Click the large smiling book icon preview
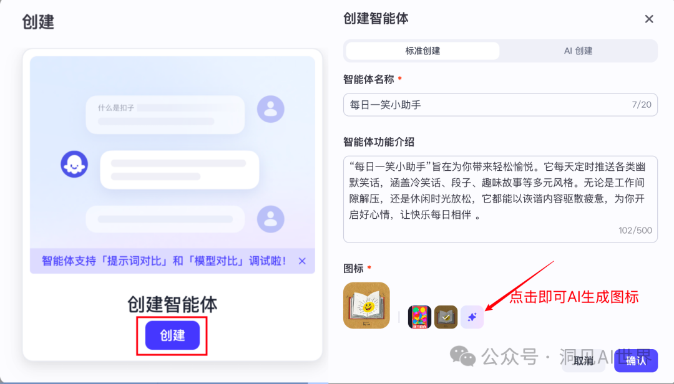Viewport: 674px width, 384px height. 367,305
